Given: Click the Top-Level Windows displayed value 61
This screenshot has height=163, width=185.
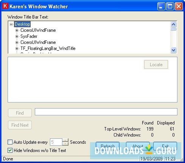Looking at the screenshot, I should tap(172, 129).
